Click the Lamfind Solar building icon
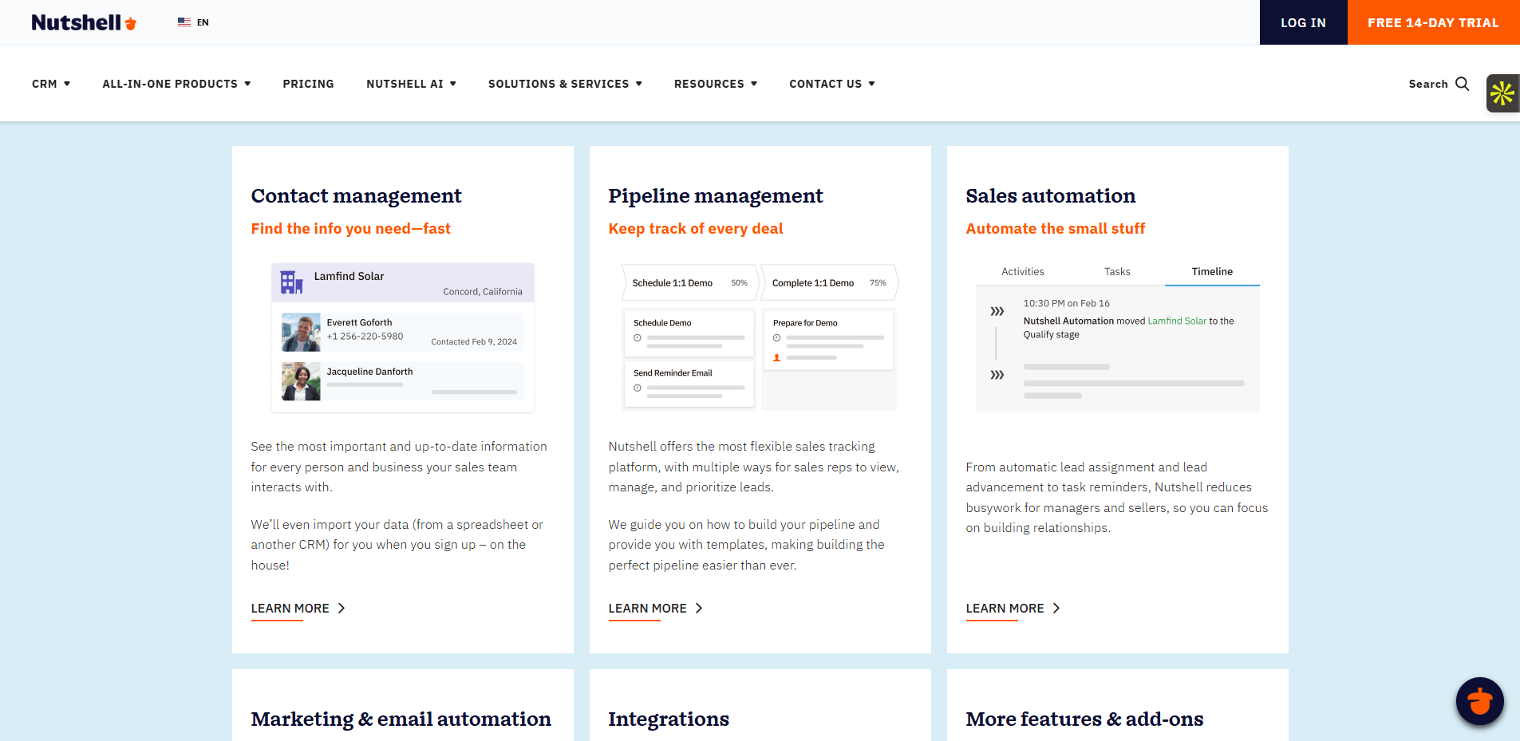 tap(291, 282)
